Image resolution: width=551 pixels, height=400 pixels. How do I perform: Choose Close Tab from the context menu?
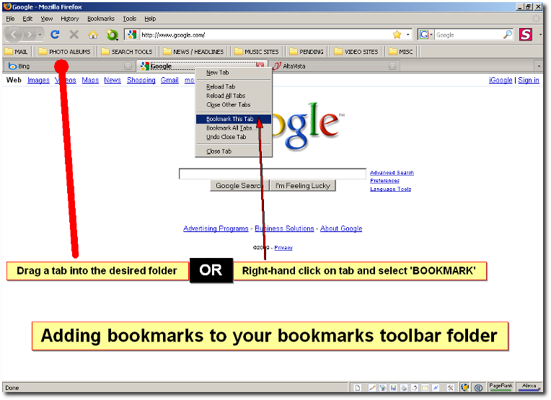(x=234, y=151)
